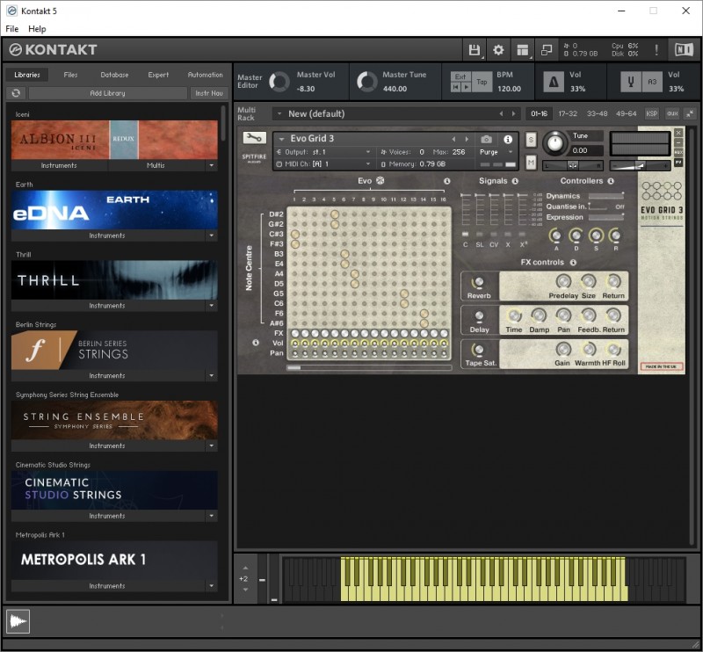Switch to the Database tab

[x=114, y=75]
